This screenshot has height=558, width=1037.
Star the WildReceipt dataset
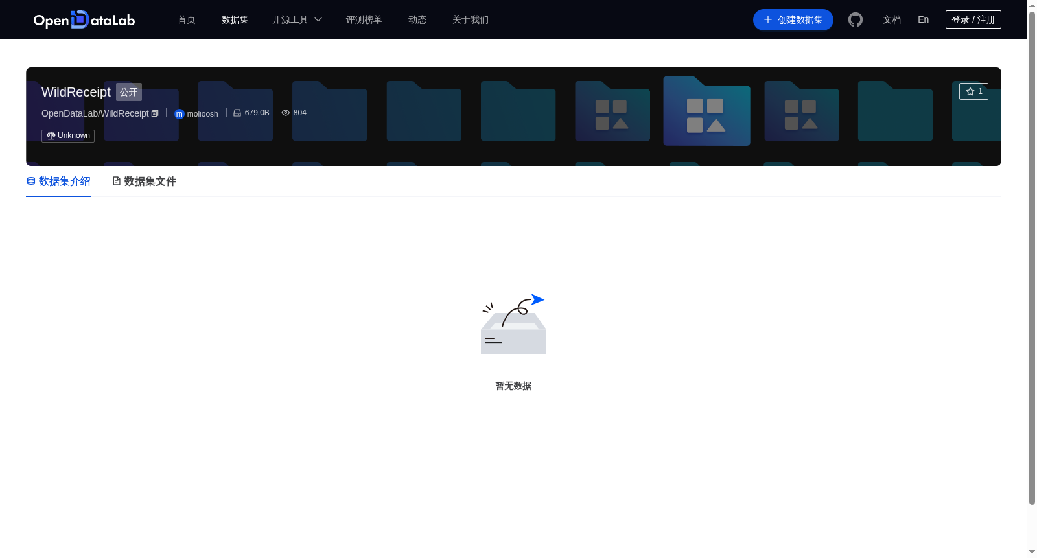point(973,91)
